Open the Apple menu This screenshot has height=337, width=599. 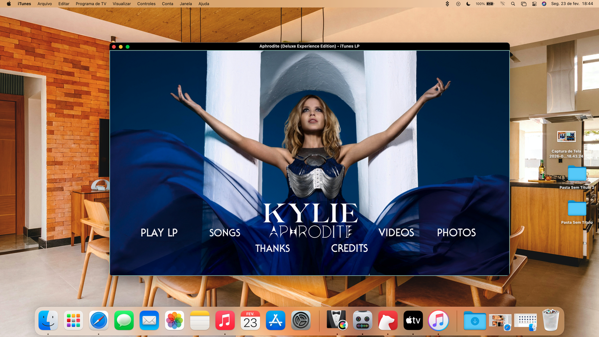coord(8,4)
